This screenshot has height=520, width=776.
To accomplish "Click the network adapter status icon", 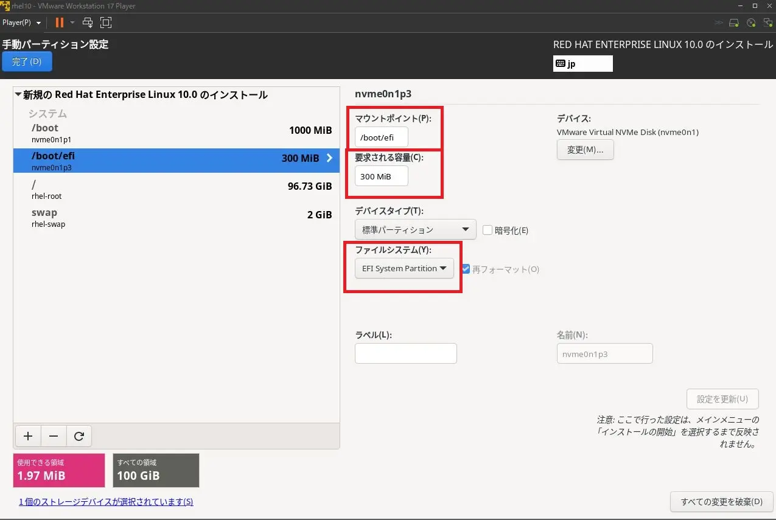I will 767,23.
